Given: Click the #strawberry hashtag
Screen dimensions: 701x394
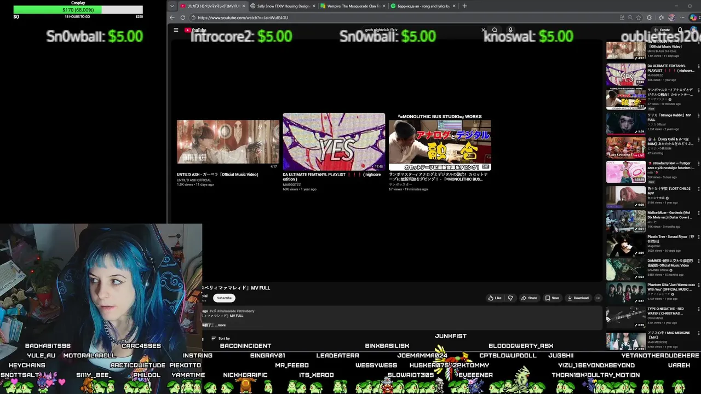Looking at the screenshot, I should (x=246, y=311).
